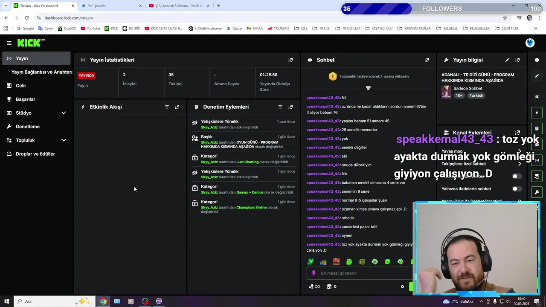Show more bookmarks with the chevron
This screenshot has width=546, height=307.
[536, 29]
